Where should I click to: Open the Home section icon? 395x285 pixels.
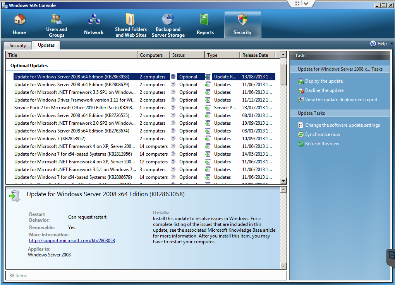coord(20,20)
